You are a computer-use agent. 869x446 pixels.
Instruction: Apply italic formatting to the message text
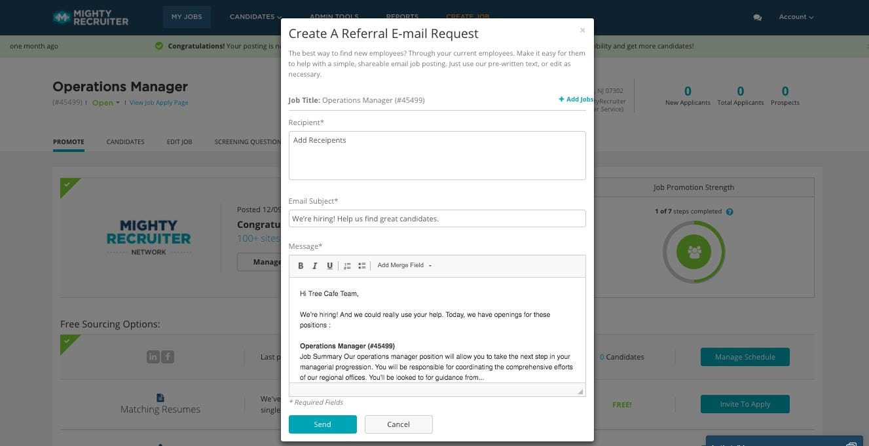pos(315,265)
